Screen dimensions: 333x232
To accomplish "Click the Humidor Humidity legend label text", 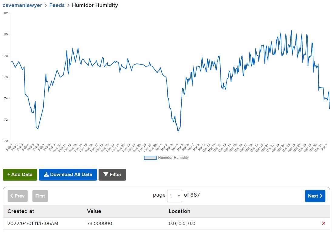I will point(173,158).
